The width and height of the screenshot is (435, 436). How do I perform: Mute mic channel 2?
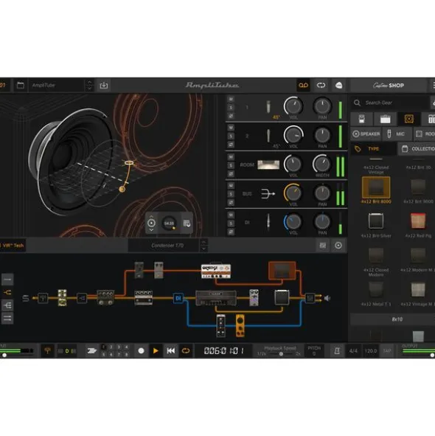pyautogui.click(x=231, y=128)
